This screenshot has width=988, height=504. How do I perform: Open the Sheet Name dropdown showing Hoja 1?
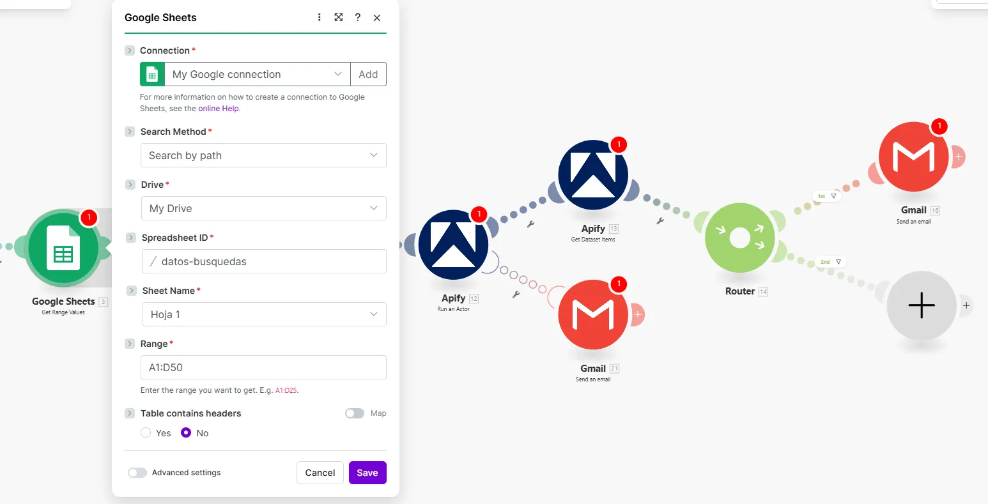(263, 314)
